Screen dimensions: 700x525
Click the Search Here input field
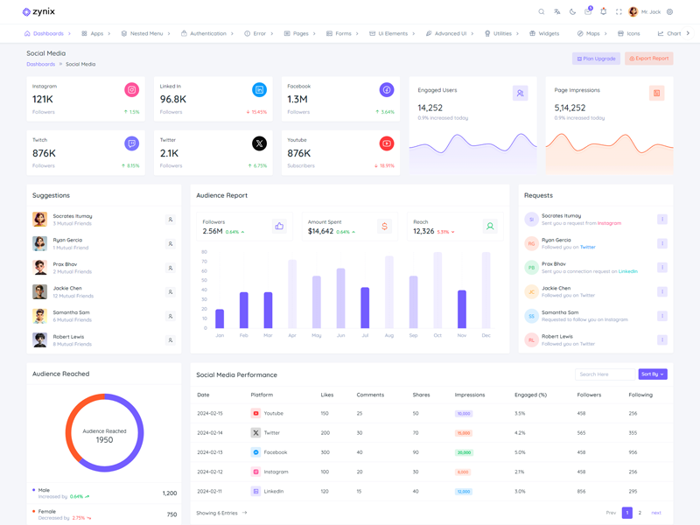[x=605, y=374]
